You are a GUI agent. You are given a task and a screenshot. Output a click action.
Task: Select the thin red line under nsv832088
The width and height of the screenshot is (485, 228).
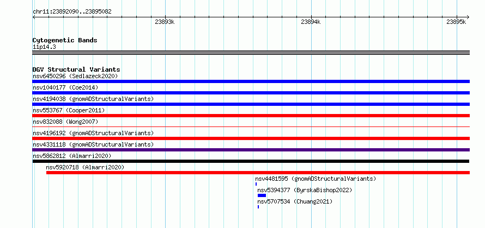251,126
